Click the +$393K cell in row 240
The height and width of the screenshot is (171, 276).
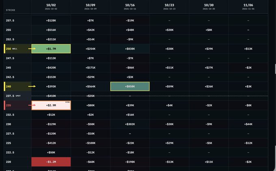(51, 86)
